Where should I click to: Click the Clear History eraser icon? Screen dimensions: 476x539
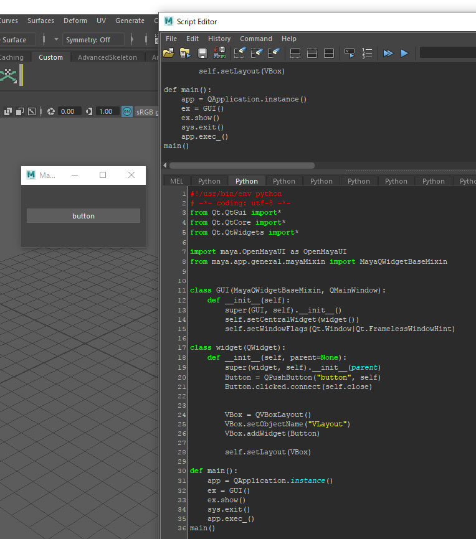(239, 54)
